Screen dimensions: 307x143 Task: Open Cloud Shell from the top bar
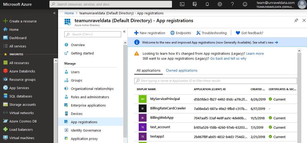coord(182,4)
